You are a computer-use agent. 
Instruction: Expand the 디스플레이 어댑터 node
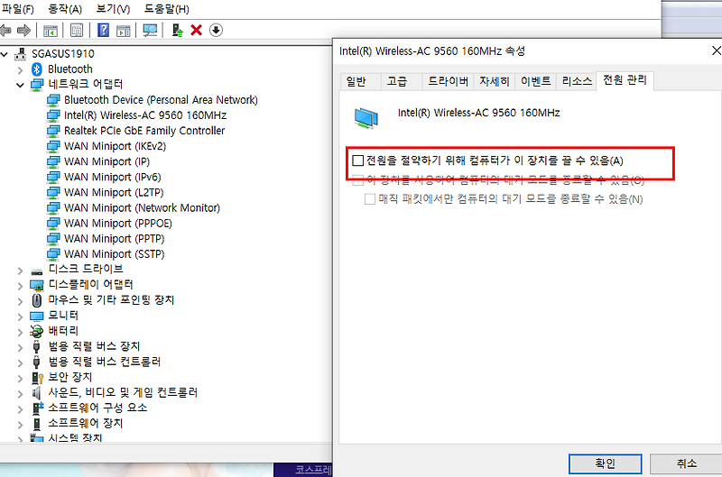tap(20, 286)
